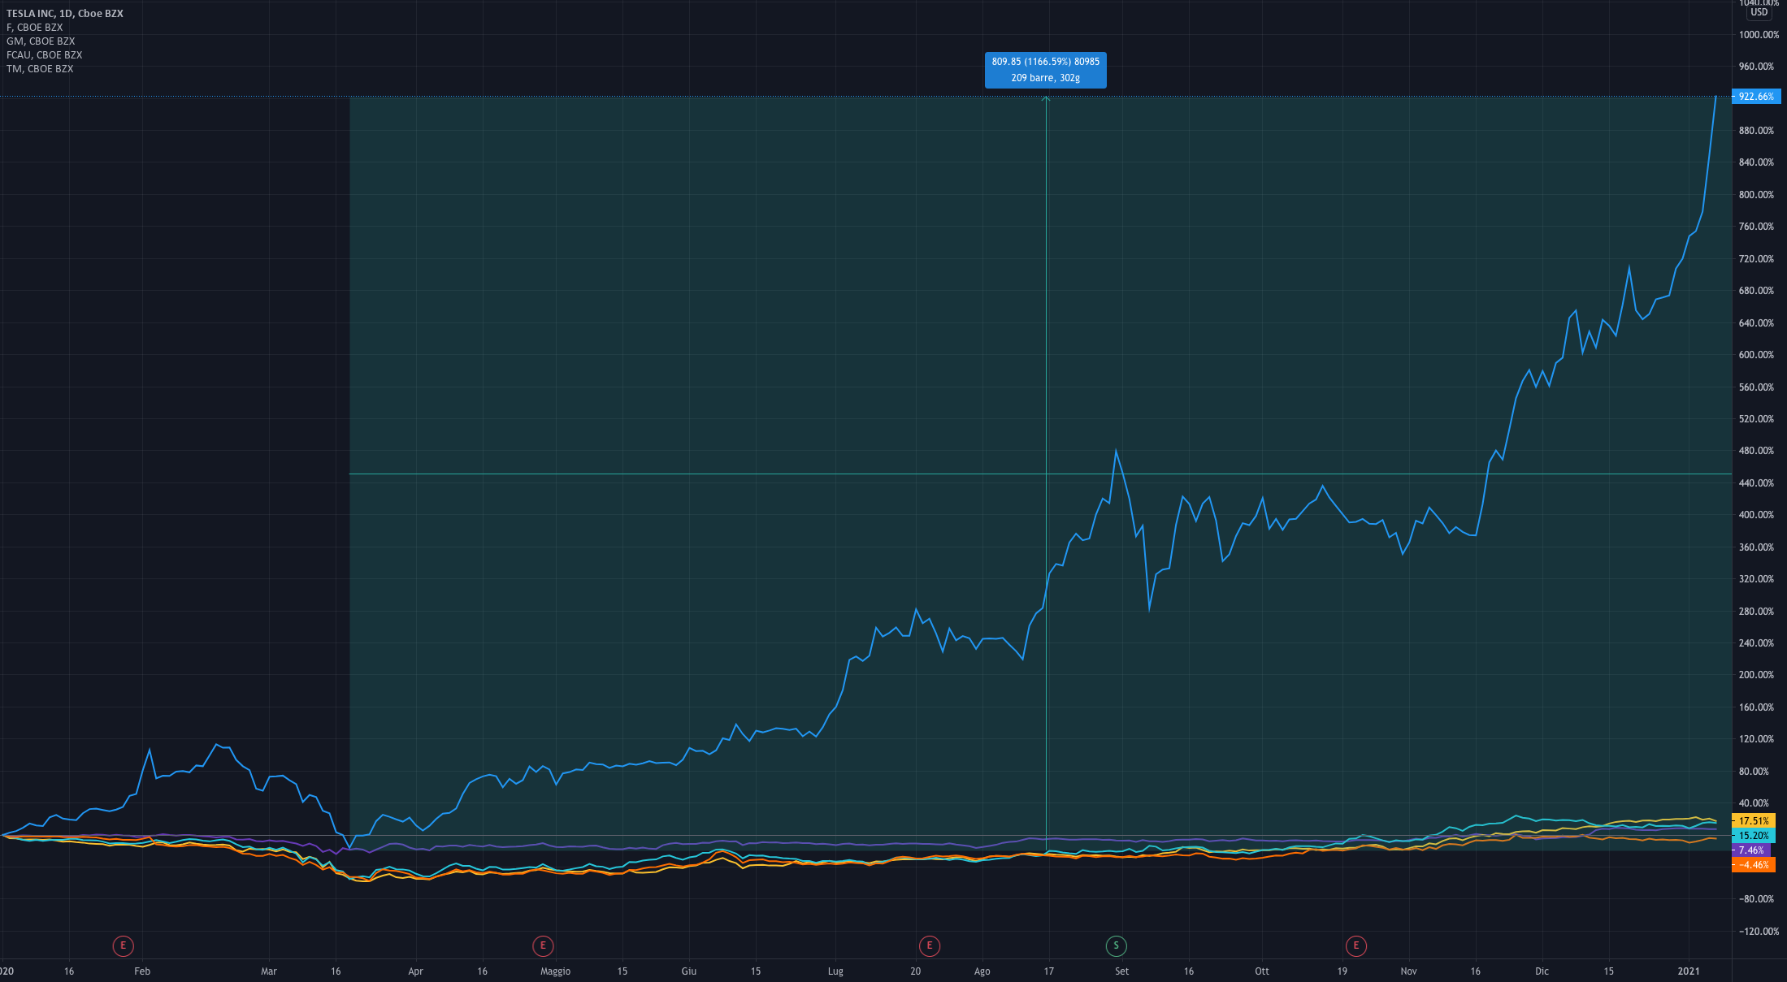1787x982 pixels.
Task: Click the 880.00% scale label
Action: 1756,131
